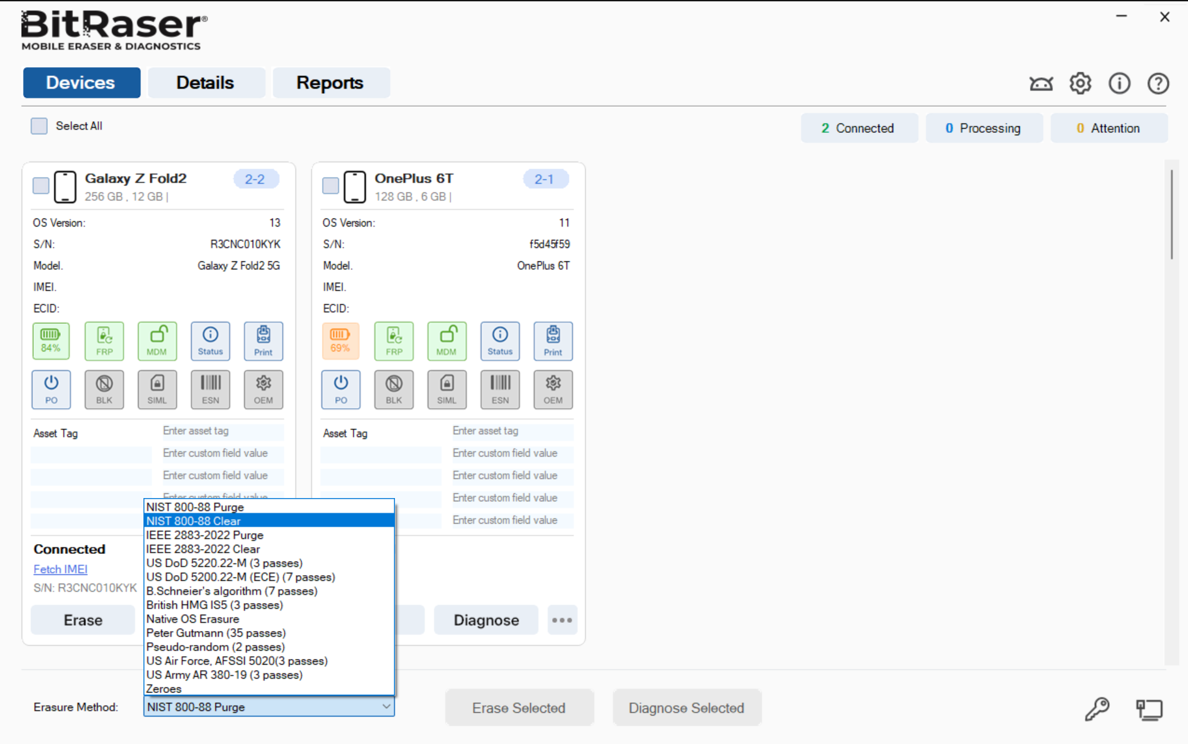Print the Galaxy Z Fold2 label
The height and width of the screenshot is (744, 1188).
(263, 341)
